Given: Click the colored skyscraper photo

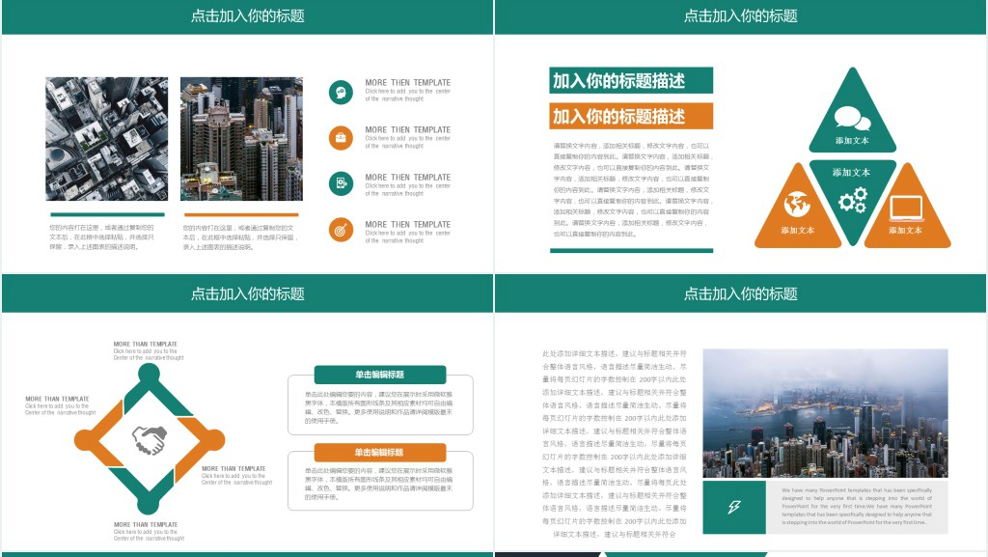Looking at the screenshot, I should (241, 139).
